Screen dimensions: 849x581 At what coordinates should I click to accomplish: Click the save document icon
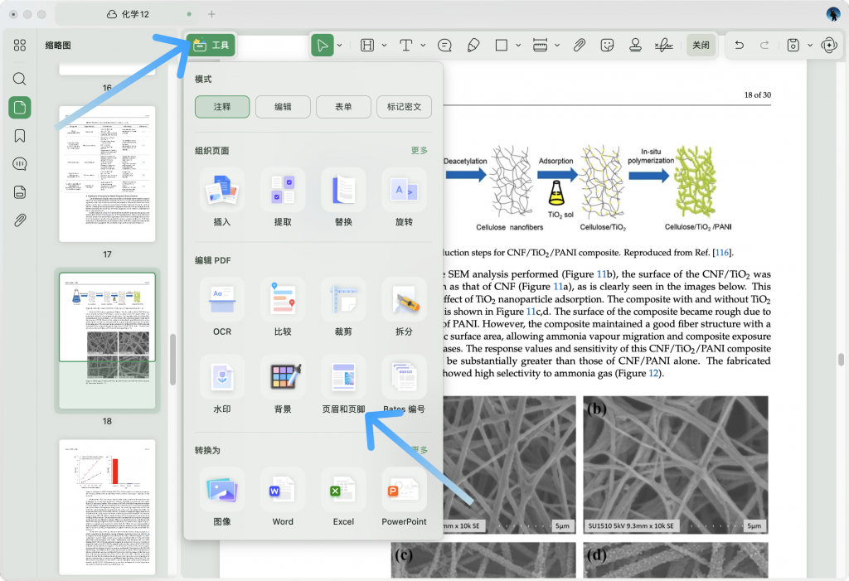click(793, 46)
